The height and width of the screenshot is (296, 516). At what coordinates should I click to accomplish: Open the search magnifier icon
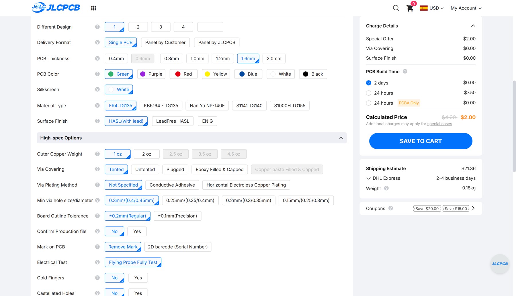pos(396,8)
